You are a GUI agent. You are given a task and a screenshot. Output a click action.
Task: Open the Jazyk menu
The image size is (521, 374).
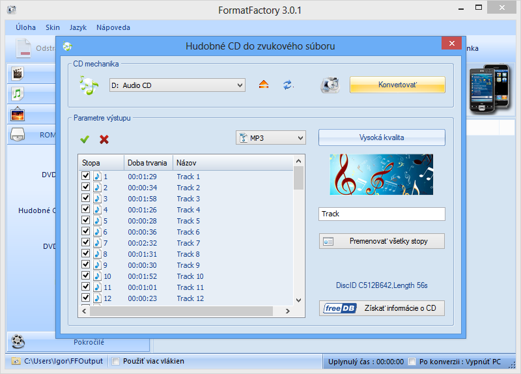click(x=77, y=27)
